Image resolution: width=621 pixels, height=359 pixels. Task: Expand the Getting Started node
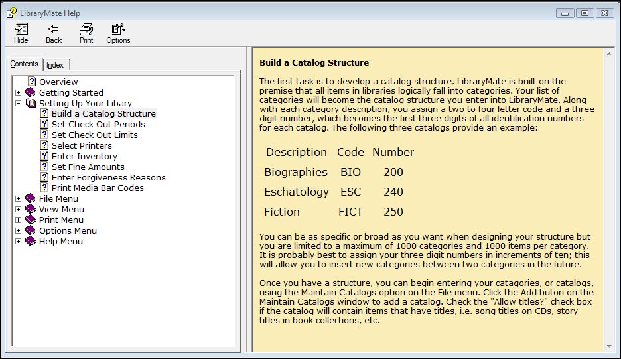point(18,93)
